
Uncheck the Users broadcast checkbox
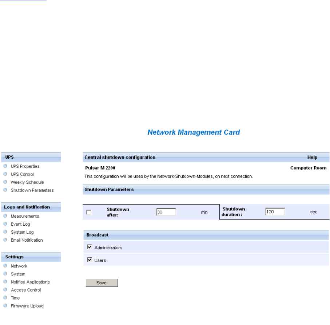[90, 260]
